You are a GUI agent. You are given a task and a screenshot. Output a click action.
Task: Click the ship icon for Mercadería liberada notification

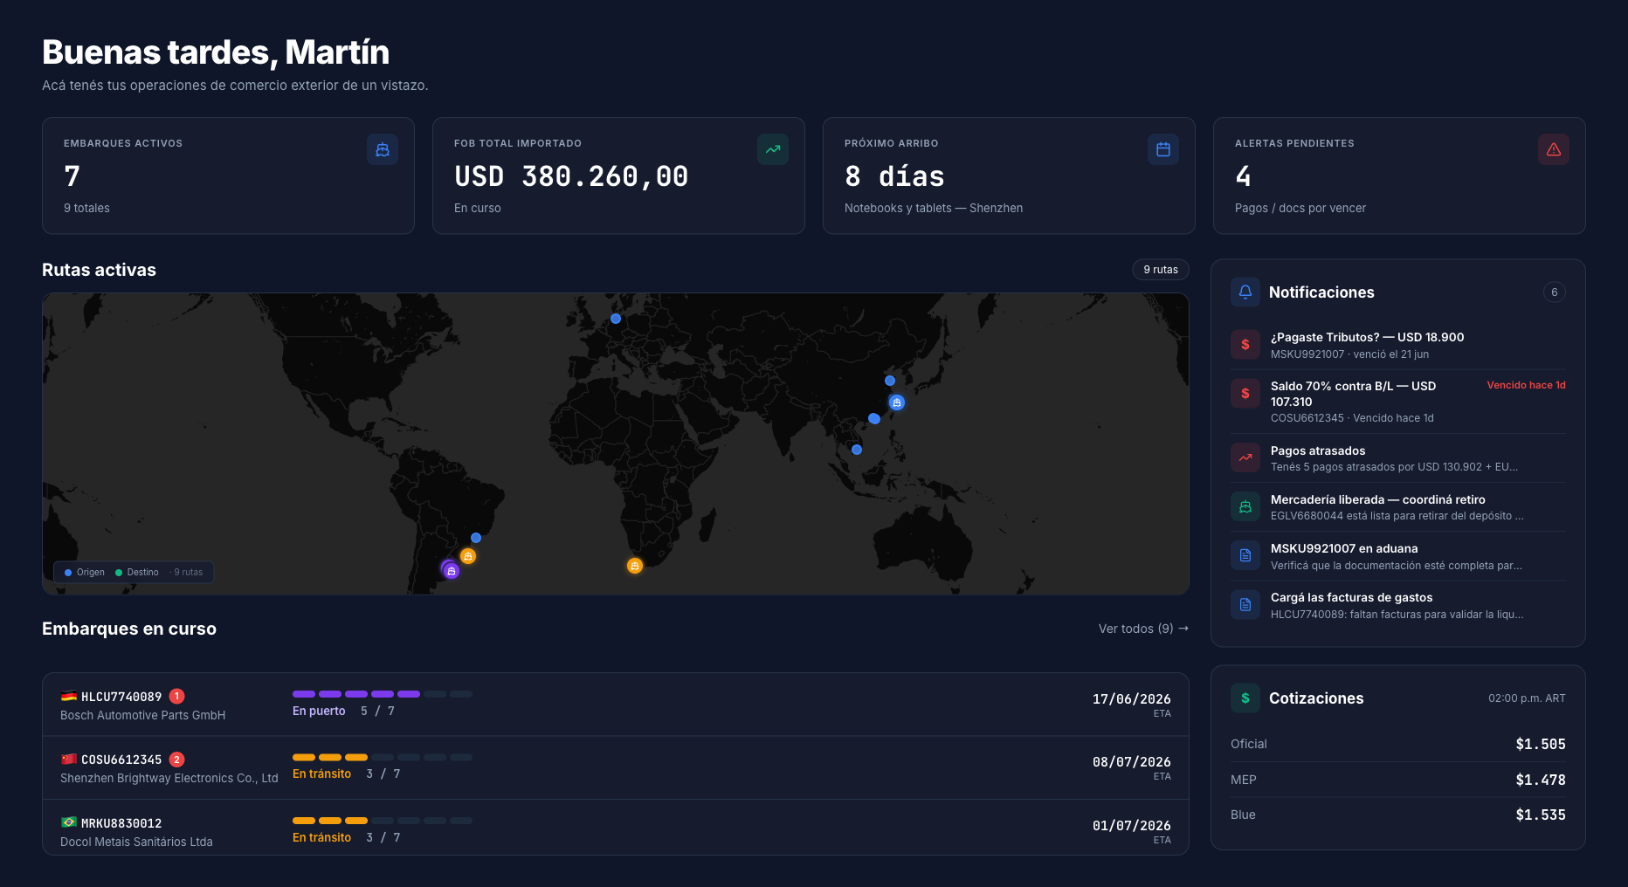click(x=1245, y=506)
